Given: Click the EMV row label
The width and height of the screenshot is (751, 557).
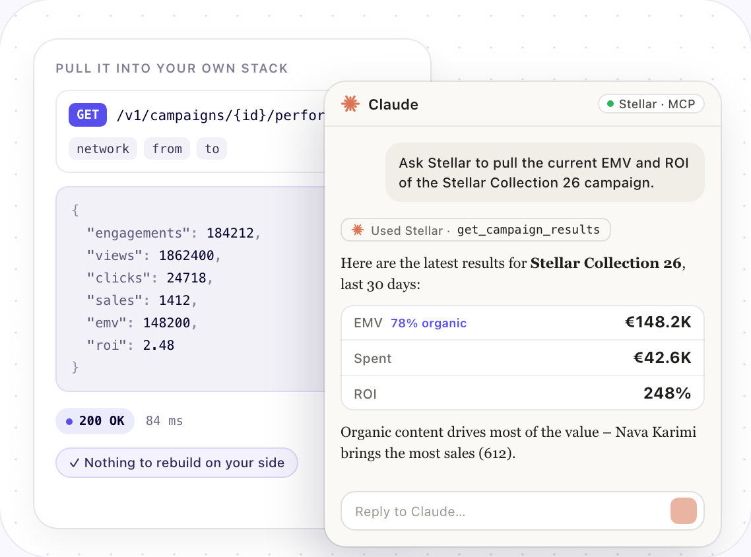Looking at the screenshot, I should [368, 323].
